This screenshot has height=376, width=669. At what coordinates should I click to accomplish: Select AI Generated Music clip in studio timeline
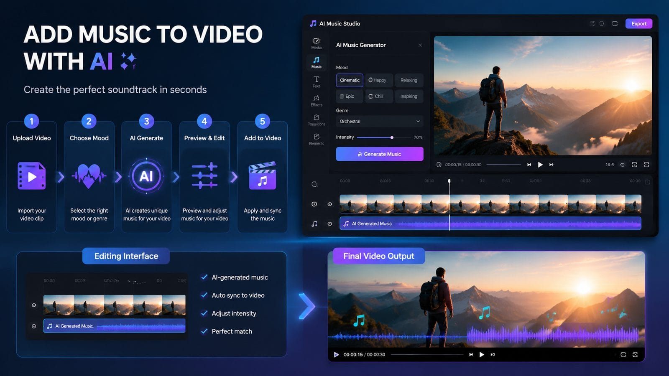(490, 224)
